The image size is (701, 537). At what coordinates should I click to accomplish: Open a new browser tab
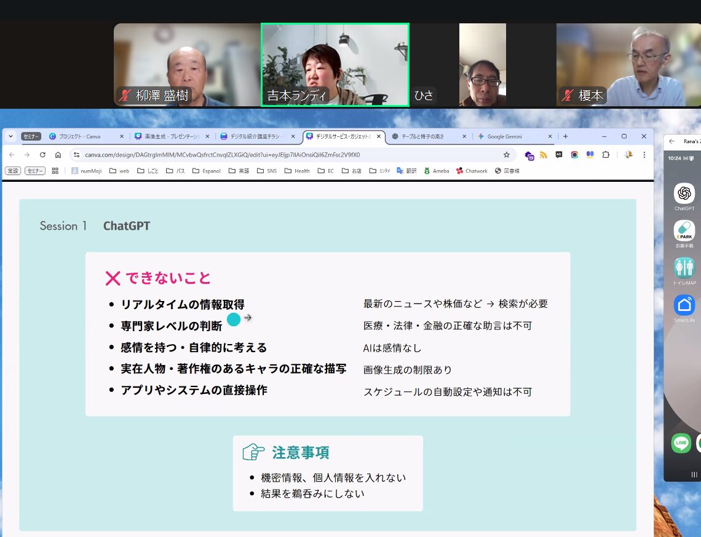click(566, 136)
